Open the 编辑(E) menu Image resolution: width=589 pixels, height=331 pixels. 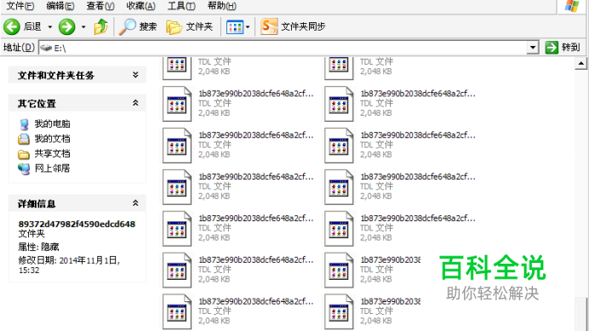click(x=60, y=6)
